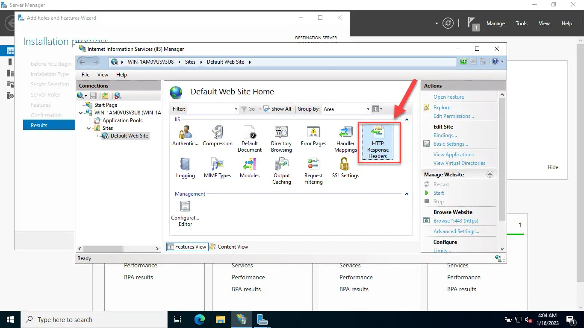Click the Connections save icon
The width and height of the screenshot is (584, 328).
(94, 96)
